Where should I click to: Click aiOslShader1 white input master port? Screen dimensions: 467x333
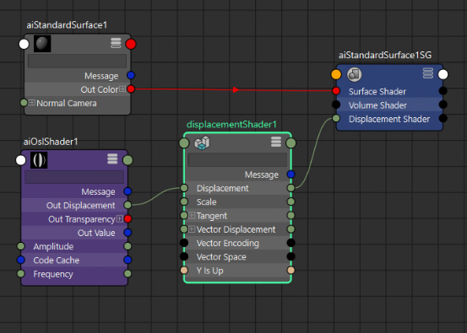coord(21,160)
